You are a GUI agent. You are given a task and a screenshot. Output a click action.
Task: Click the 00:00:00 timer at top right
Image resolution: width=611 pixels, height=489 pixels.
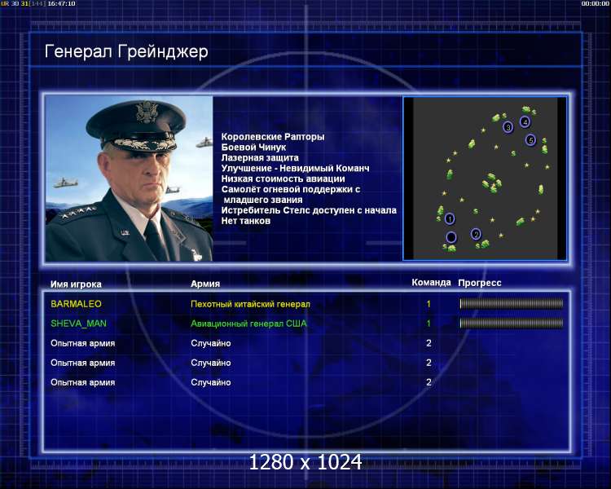pos(595,3)
